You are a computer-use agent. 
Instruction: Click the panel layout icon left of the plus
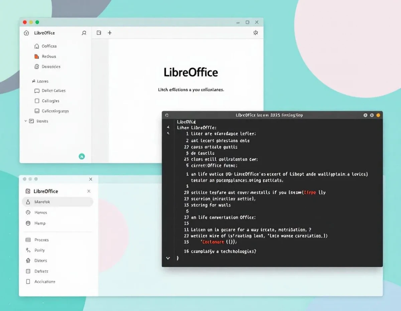click(x=99, y=33)
